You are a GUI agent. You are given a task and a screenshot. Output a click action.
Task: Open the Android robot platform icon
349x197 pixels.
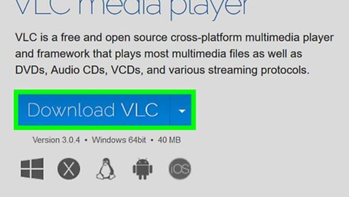(x=143, y=169)
